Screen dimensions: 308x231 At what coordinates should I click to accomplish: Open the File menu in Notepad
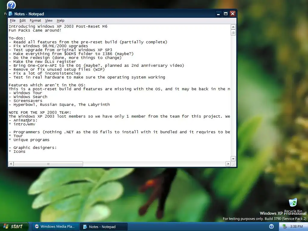(x=13, y=20)
